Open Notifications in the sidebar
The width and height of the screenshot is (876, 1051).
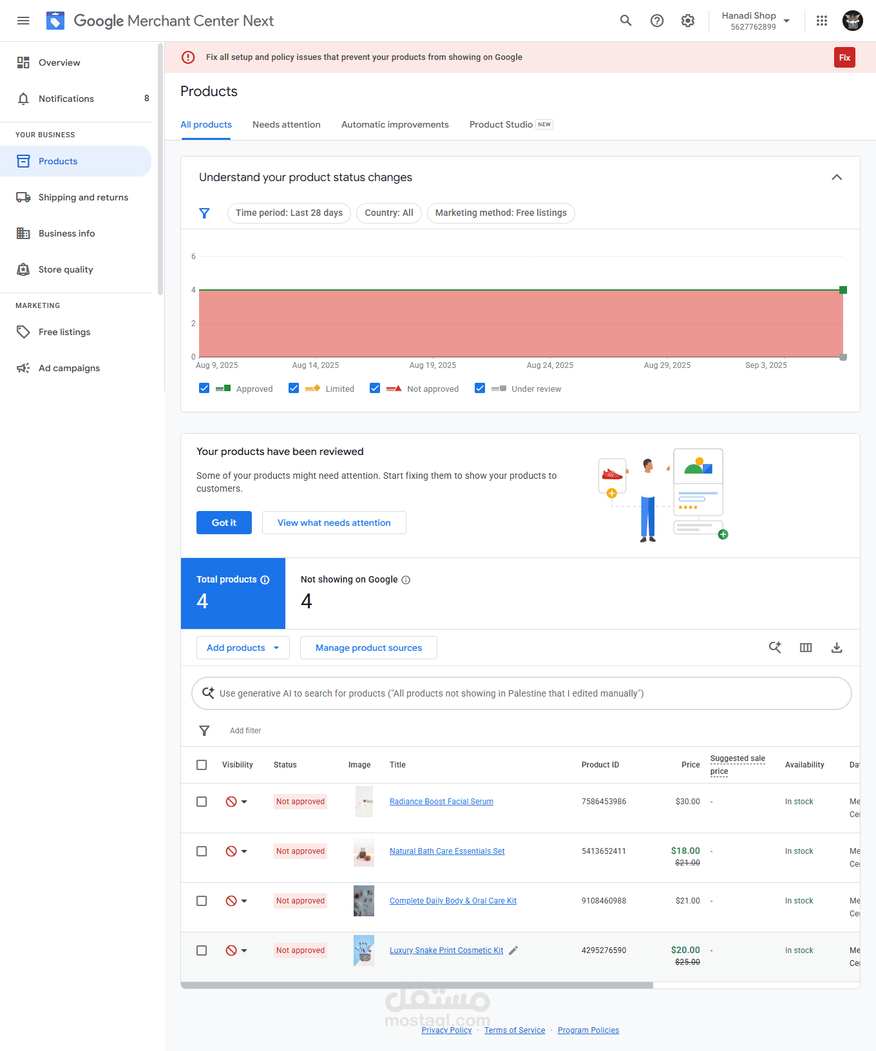[x=76, y=99]
